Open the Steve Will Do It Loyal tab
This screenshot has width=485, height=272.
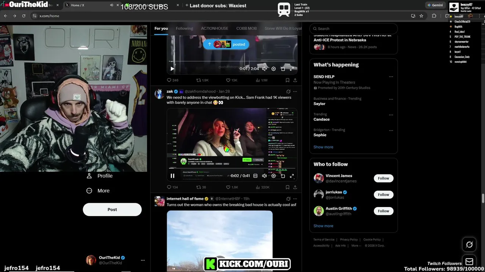point(283,28)
